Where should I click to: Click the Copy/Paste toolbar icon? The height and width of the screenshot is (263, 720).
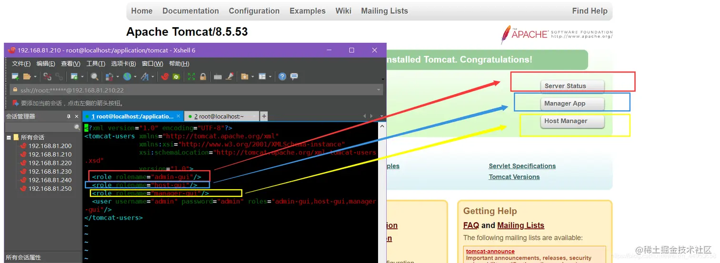click(109, 77)
